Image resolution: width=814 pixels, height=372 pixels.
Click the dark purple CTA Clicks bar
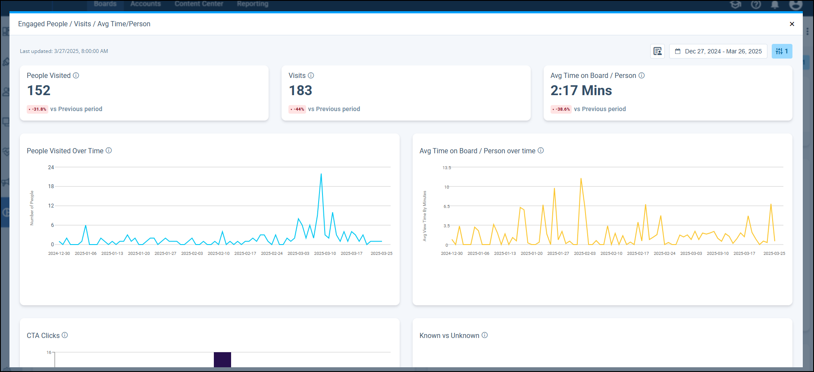coord(222,360)
